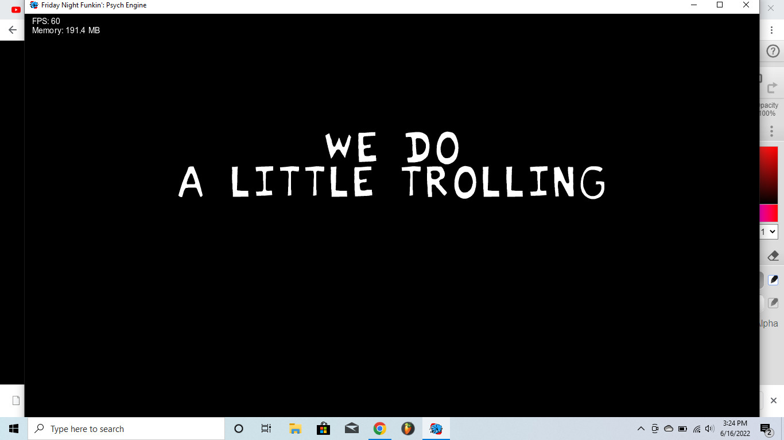Screen dimensions: 784x440
Task: Click the redo/share arrow icon
Action: pos(772,88)
